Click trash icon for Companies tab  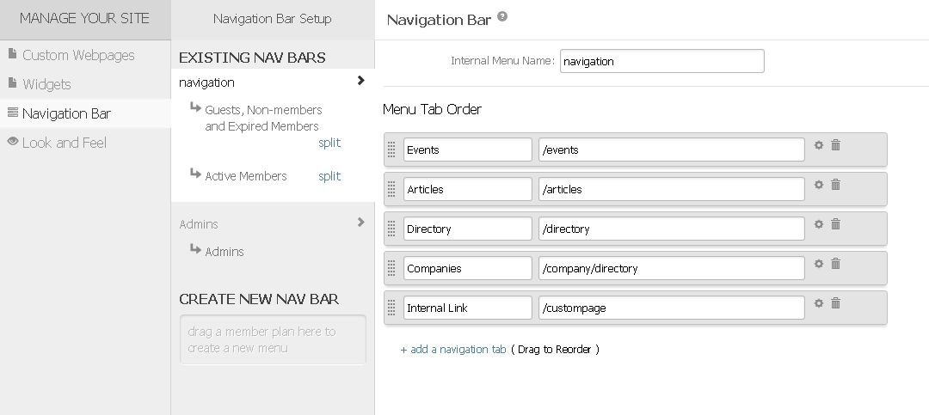(x=835, y=264)
